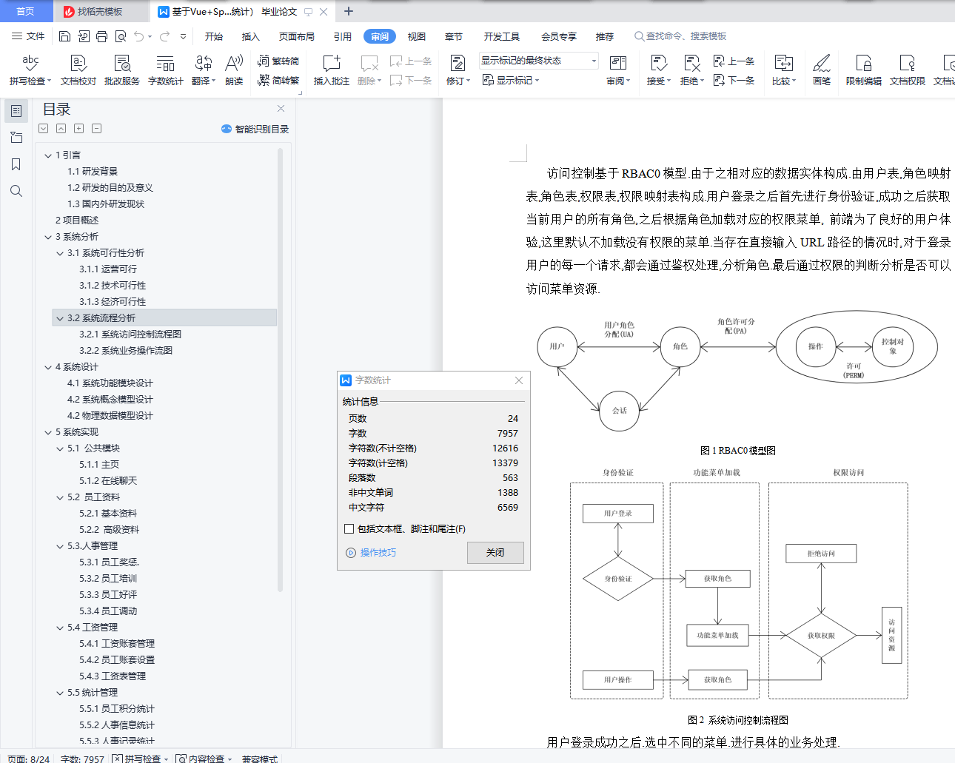Screen dimensions: 955x763
Task: Switch to the 开始 ribbon tab
Action: point(214,36)
